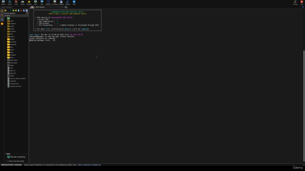Screen dimensions: 305x171
Task: Open the Games toolbar icon
Action: 22,2
